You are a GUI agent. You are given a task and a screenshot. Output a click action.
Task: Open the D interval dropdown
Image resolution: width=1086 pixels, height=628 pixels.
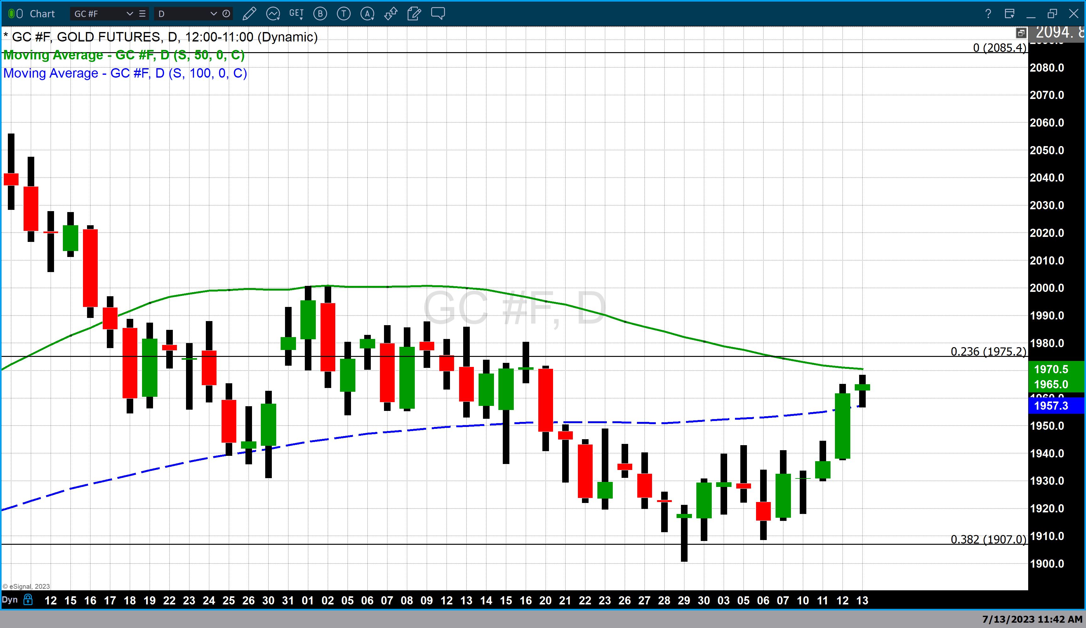213,14
